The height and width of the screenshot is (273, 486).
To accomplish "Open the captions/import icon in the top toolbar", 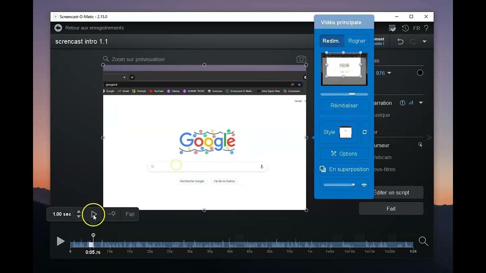I will (x=392, y=28).
